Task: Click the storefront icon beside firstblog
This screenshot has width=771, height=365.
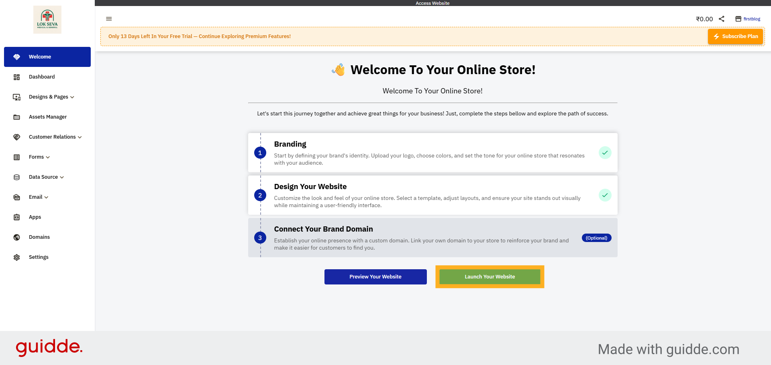Action: pos(738,18)
